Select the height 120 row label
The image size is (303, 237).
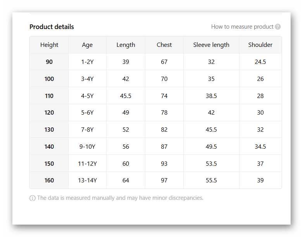[49, 113]
